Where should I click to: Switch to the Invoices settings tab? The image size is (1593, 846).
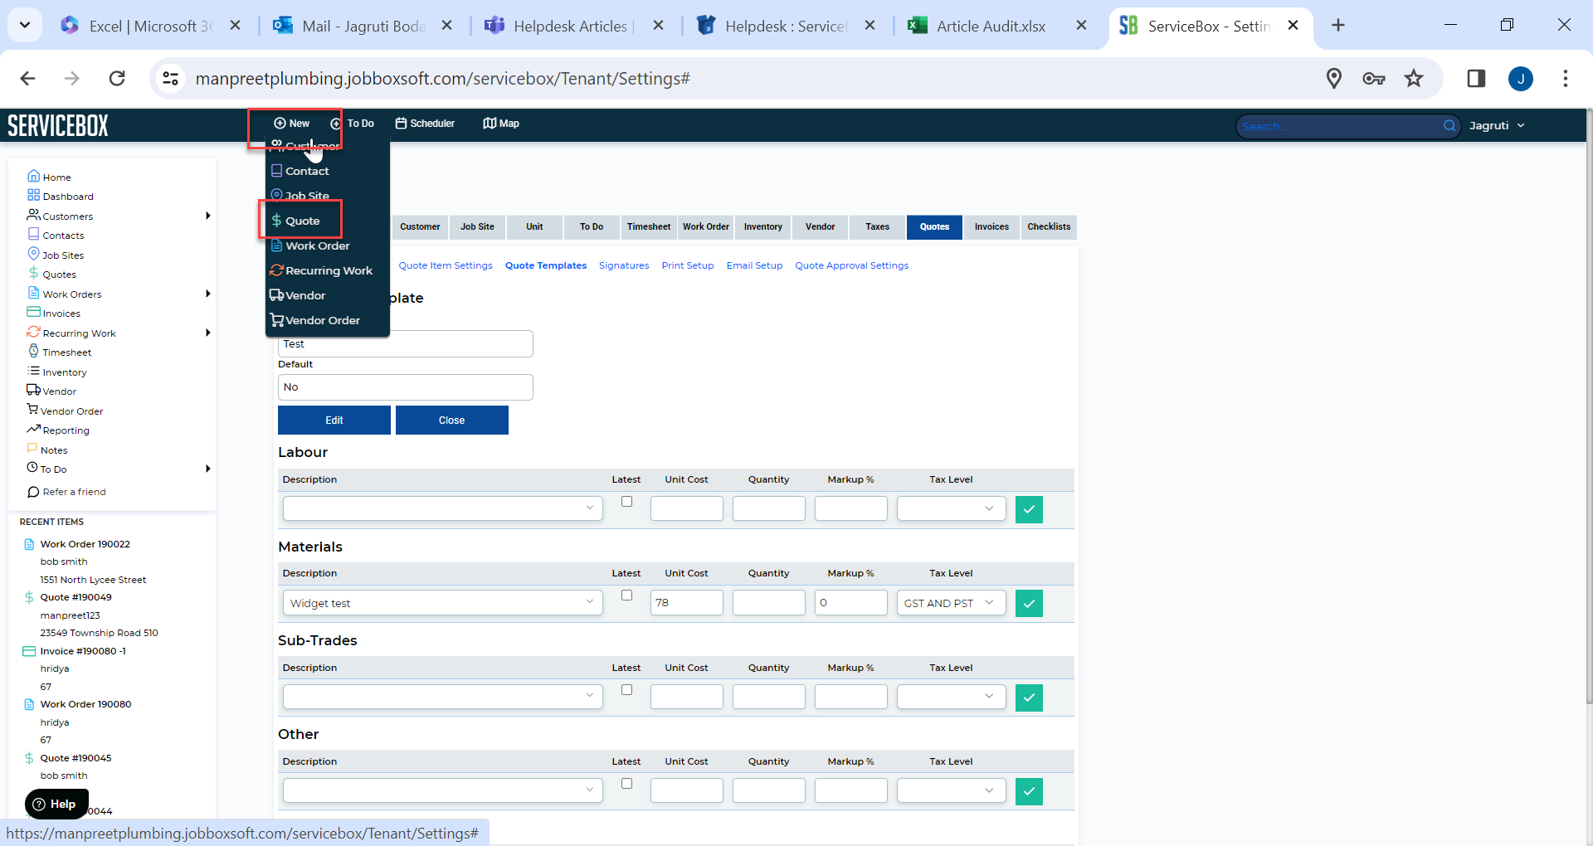[991, 227]
